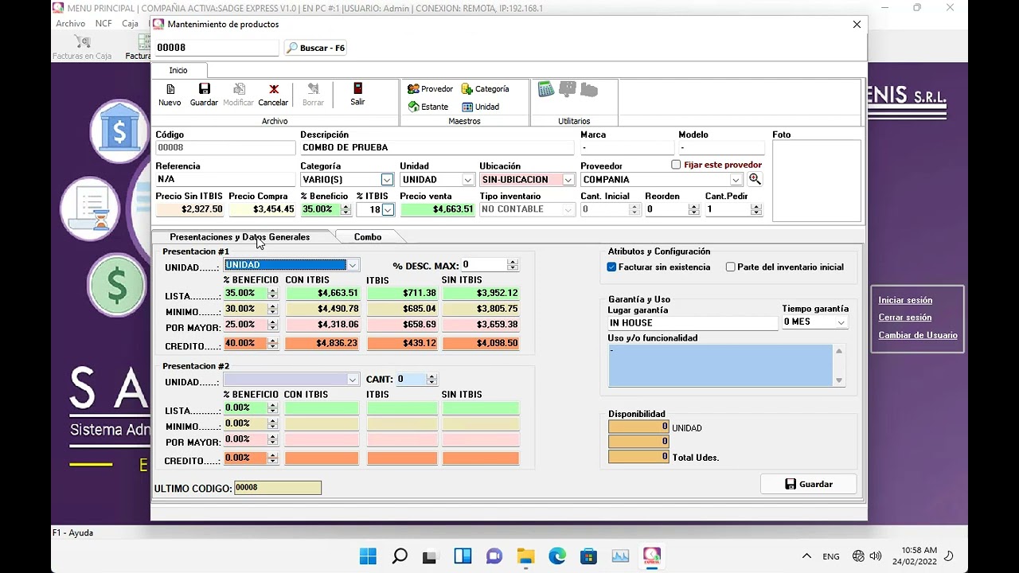Image resolution: width=1019 pixels, height=573 pixels.
Task: Click the Uso y/o funcionalidad text area
Action: coord(720,365)
